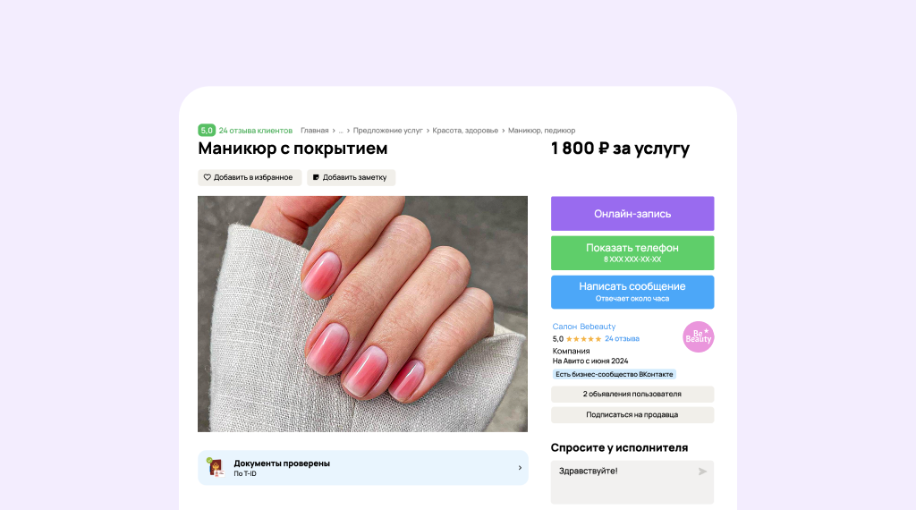Expand the collapsed breadcrumb ellipsis
The height and width of the screenshot is (510, 916).
[341, 131]
